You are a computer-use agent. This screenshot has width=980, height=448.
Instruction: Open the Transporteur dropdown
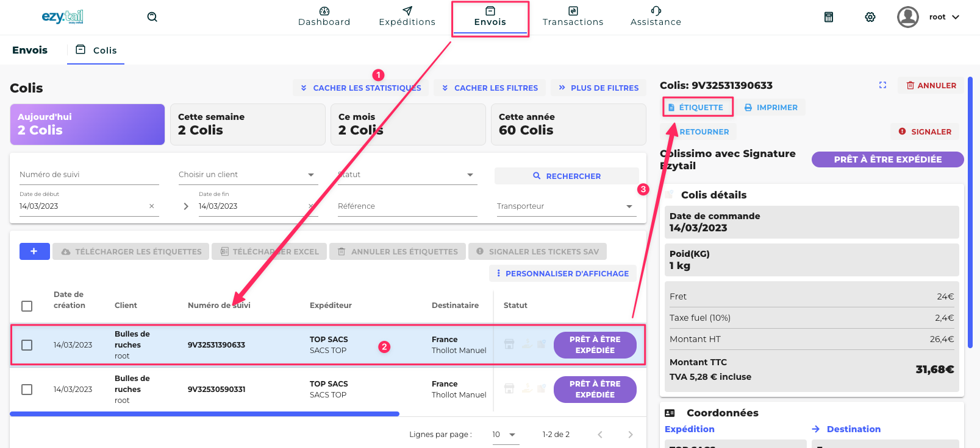pos(567,206)
